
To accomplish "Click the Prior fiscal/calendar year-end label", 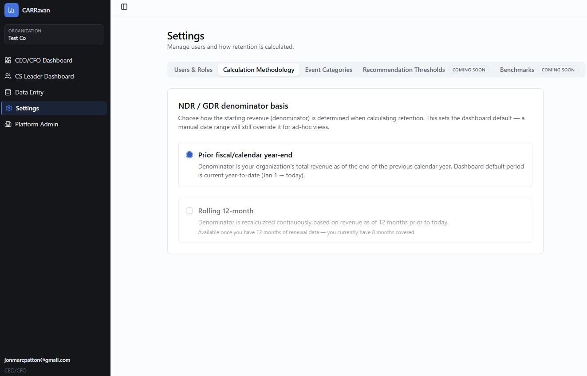I will (x=245, y=155).
